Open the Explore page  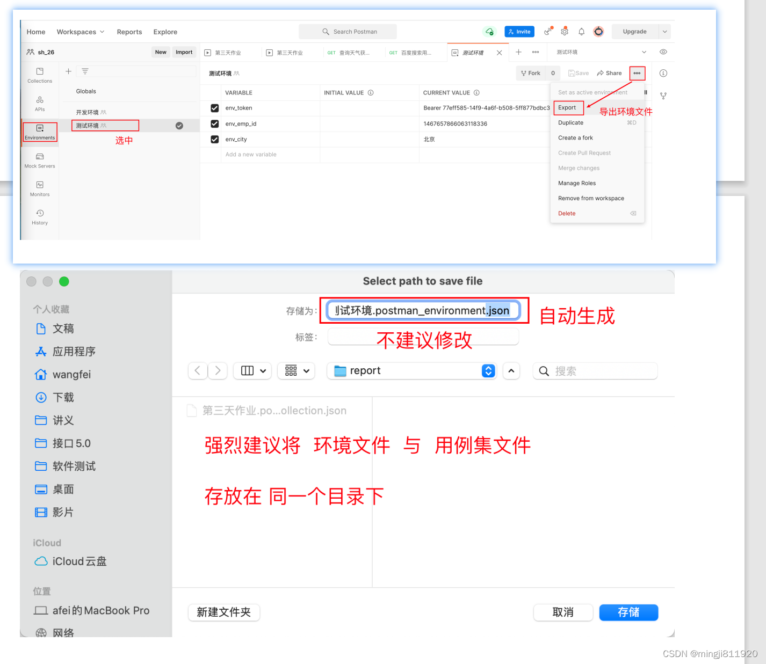pyautogui.click(x=165, y=32)
